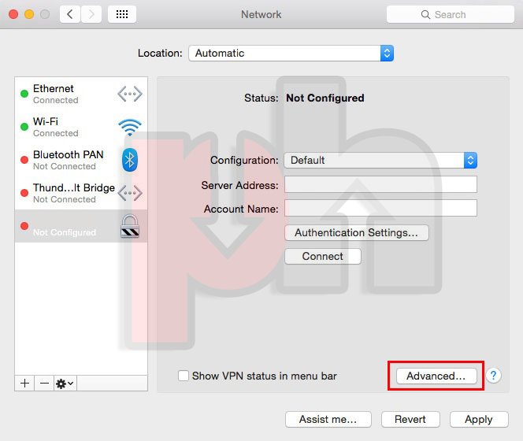Viewport: 523px width, 441px height.
Task: Select the Wi-Fi service row
Action: tap(81, 127)
